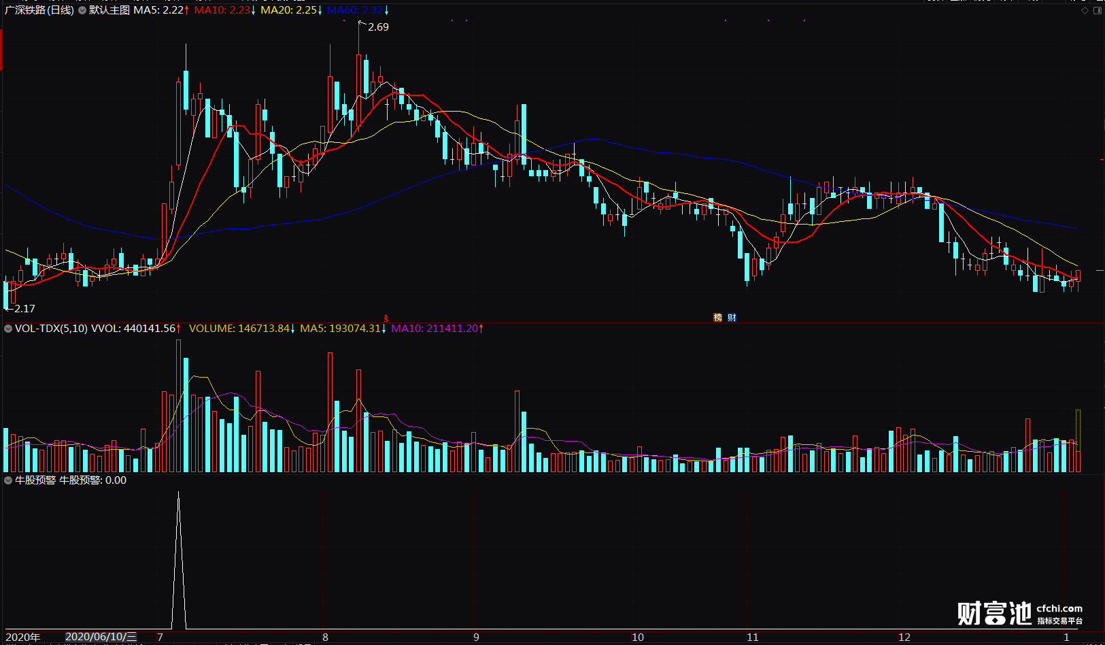Viewport: 1105px width, 645px height.
Task: Open the 默认主图 indicator dropdown arrow
Action: 82,10
